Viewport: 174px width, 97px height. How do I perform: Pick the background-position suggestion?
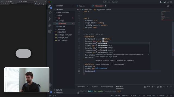tap(122, 50)
